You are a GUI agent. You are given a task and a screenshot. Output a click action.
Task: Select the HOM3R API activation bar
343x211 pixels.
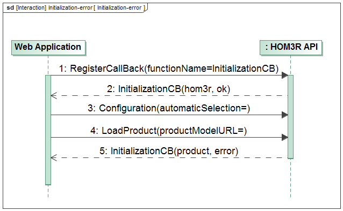[x=290, y=117]
